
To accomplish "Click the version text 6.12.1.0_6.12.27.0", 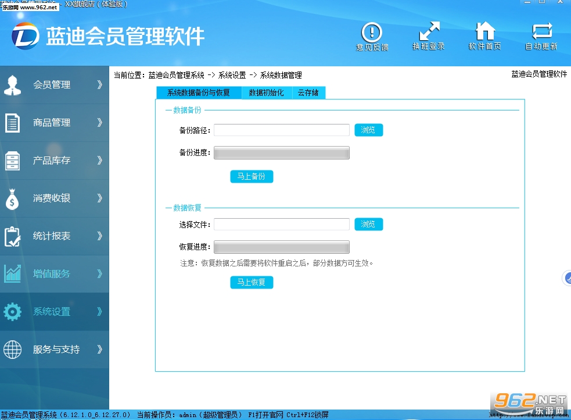I will [x=95, y=415].
